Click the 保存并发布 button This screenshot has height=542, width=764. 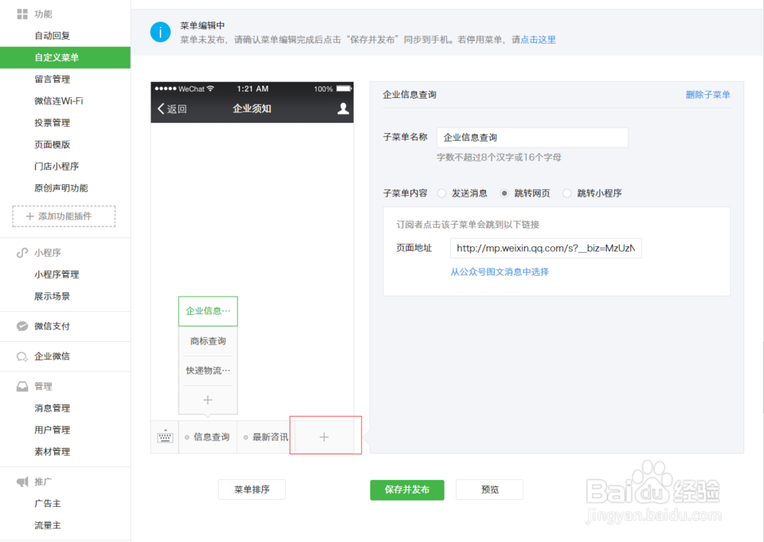(x=407, y=489)
